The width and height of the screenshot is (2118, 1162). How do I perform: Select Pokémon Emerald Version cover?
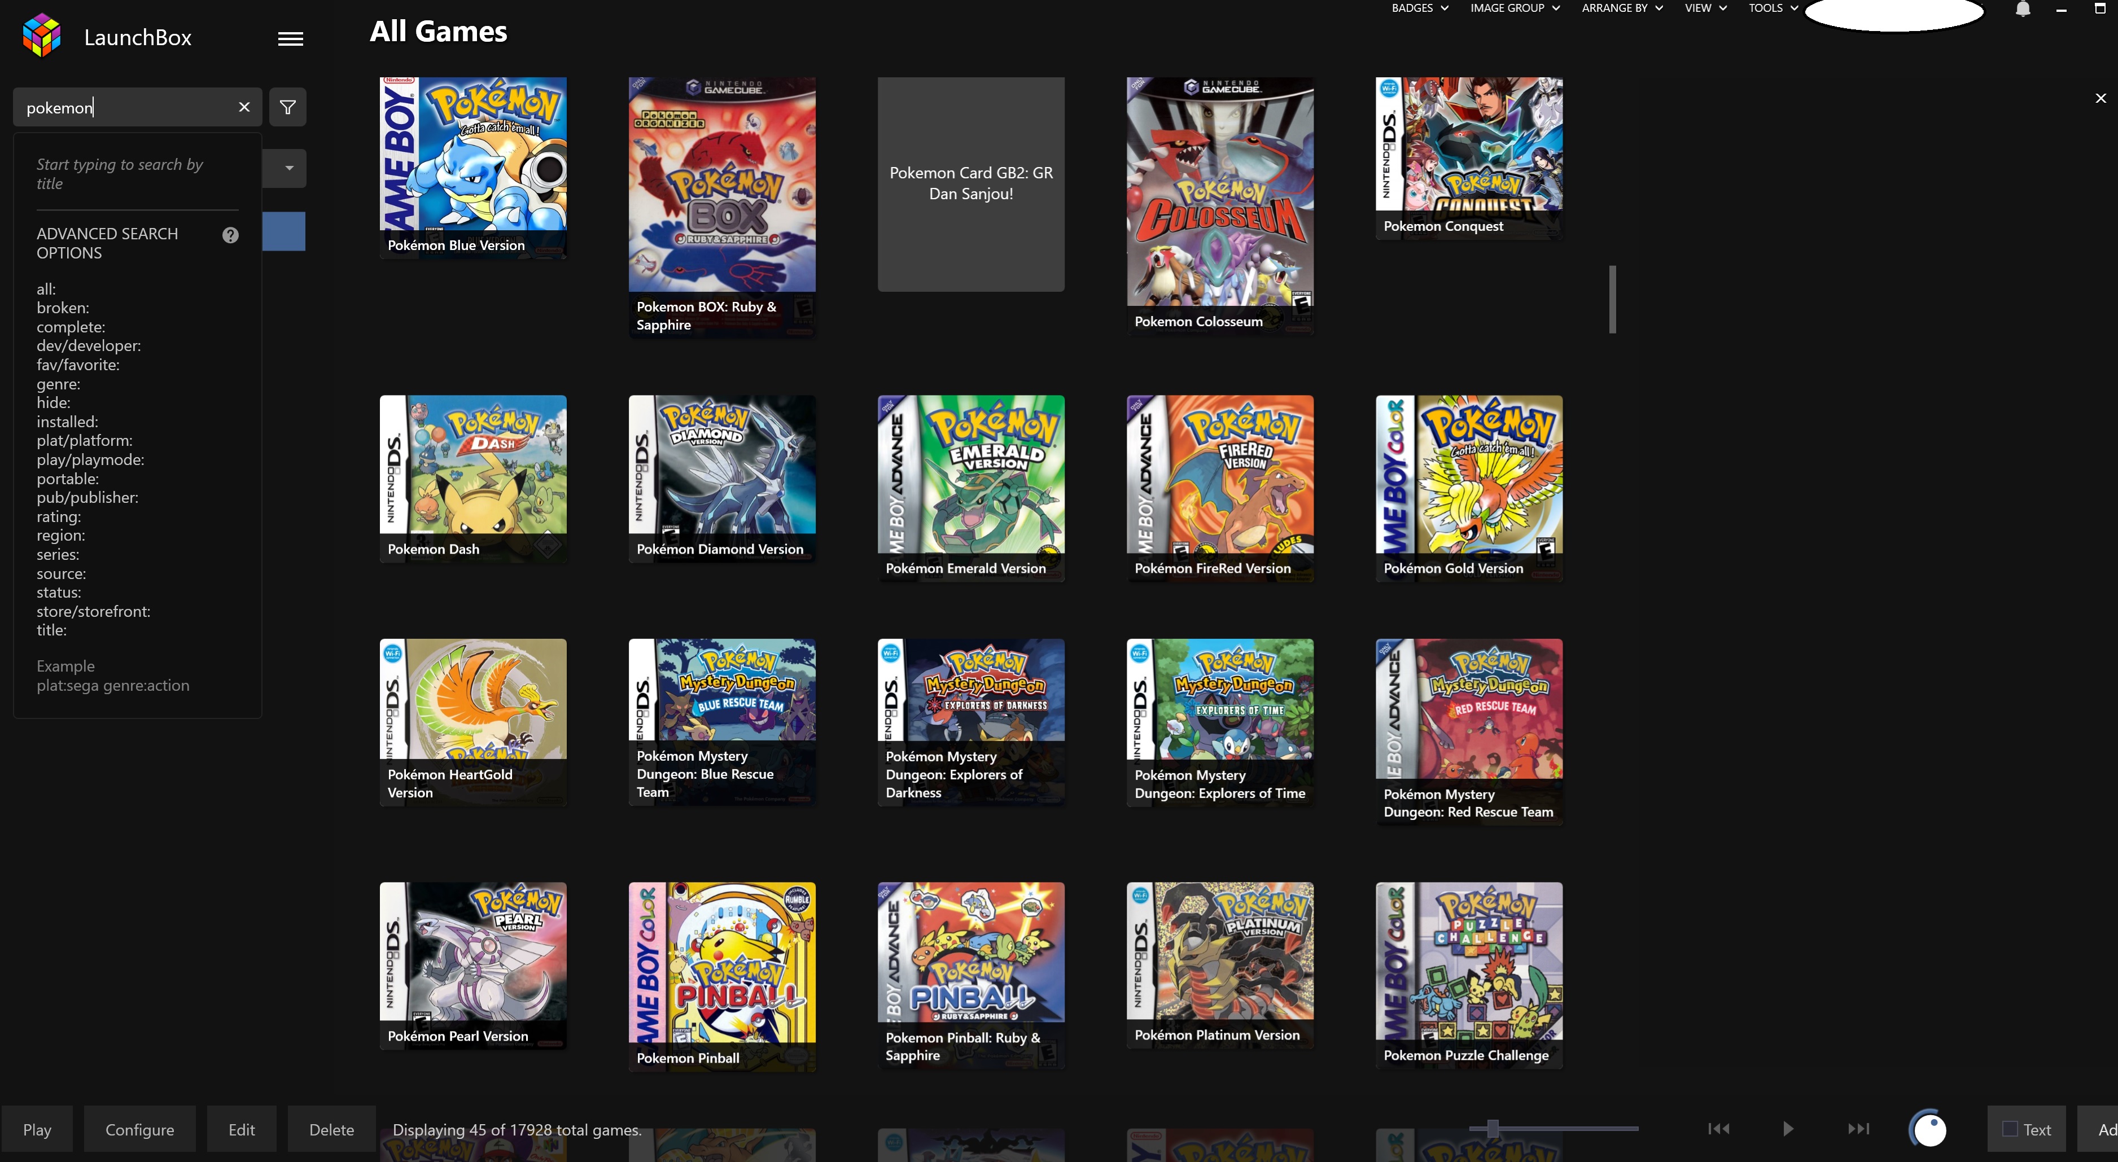[971, 488]
